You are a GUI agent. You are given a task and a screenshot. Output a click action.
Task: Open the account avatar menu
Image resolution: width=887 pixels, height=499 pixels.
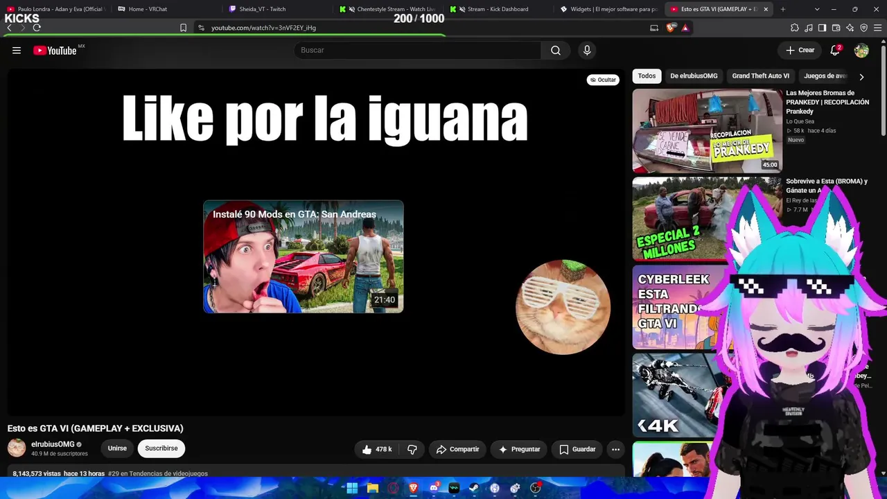tap(861, 51)
